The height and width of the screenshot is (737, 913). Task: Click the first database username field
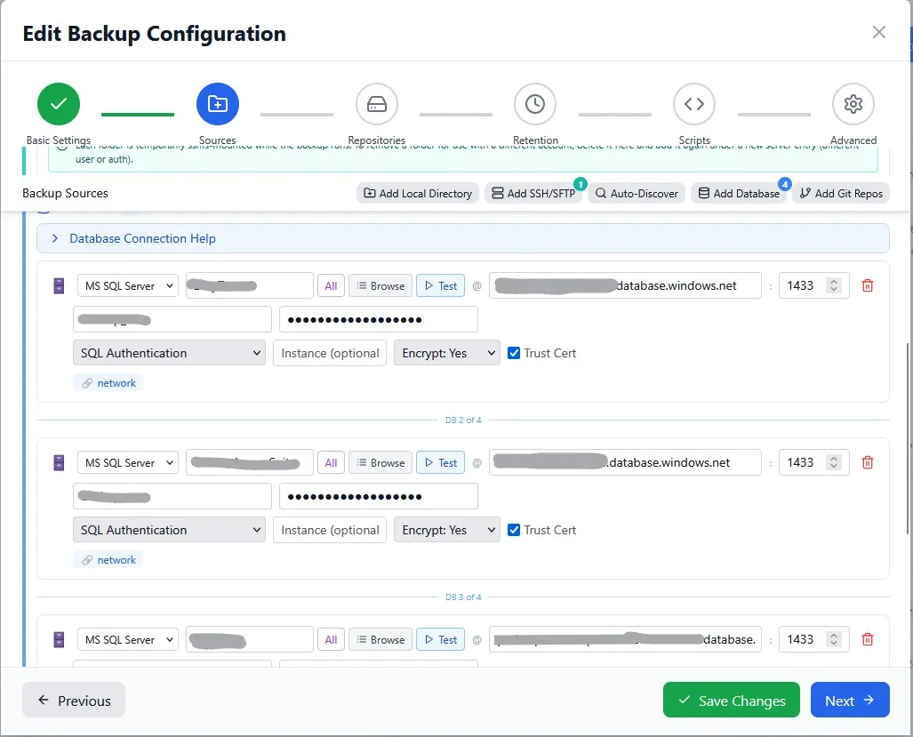[172, 319]
